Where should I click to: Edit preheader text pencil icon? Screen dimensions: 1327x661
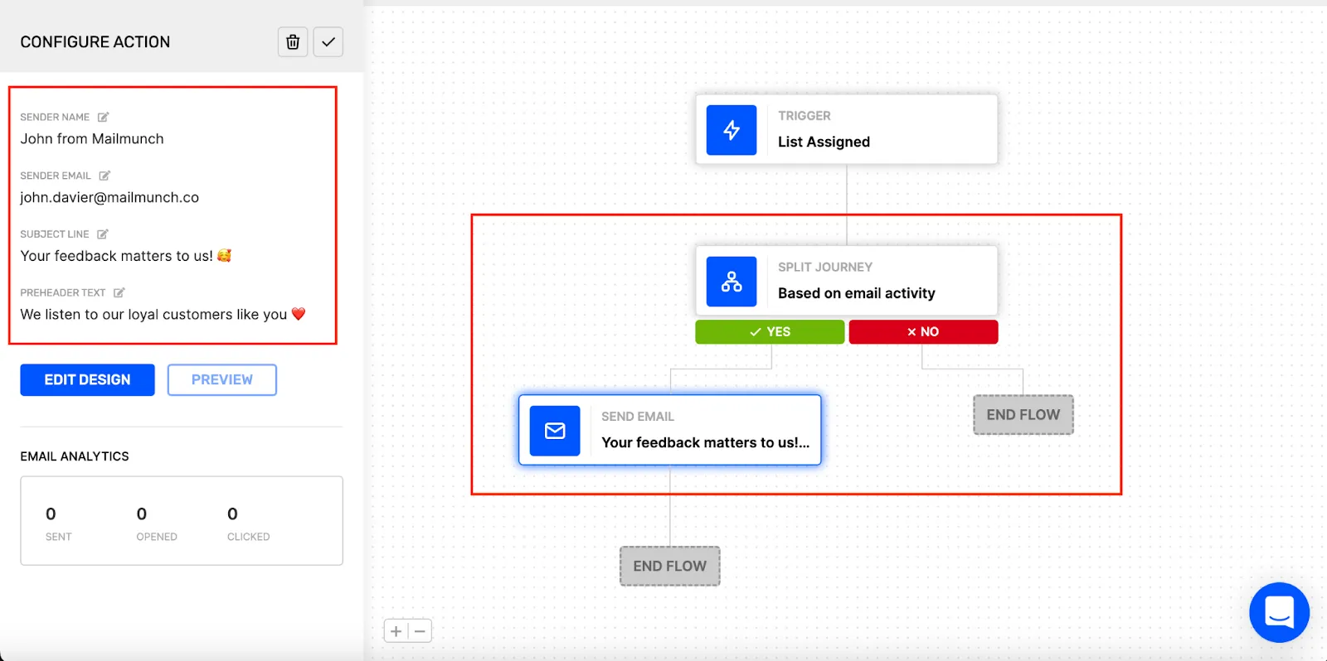[119, 292]
